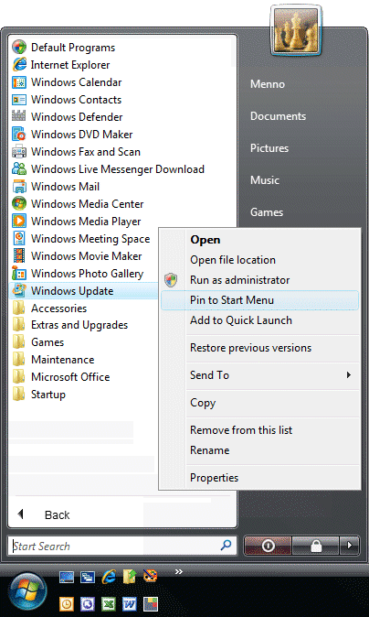
Task: Show hidden Quick Launch items chevron
Action: click(x=179, y=572)
